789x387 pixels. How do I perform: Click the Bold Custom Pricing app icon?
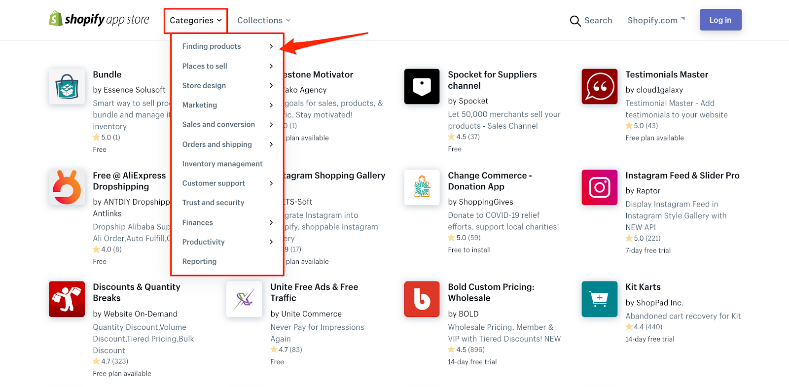pos(422,299)
